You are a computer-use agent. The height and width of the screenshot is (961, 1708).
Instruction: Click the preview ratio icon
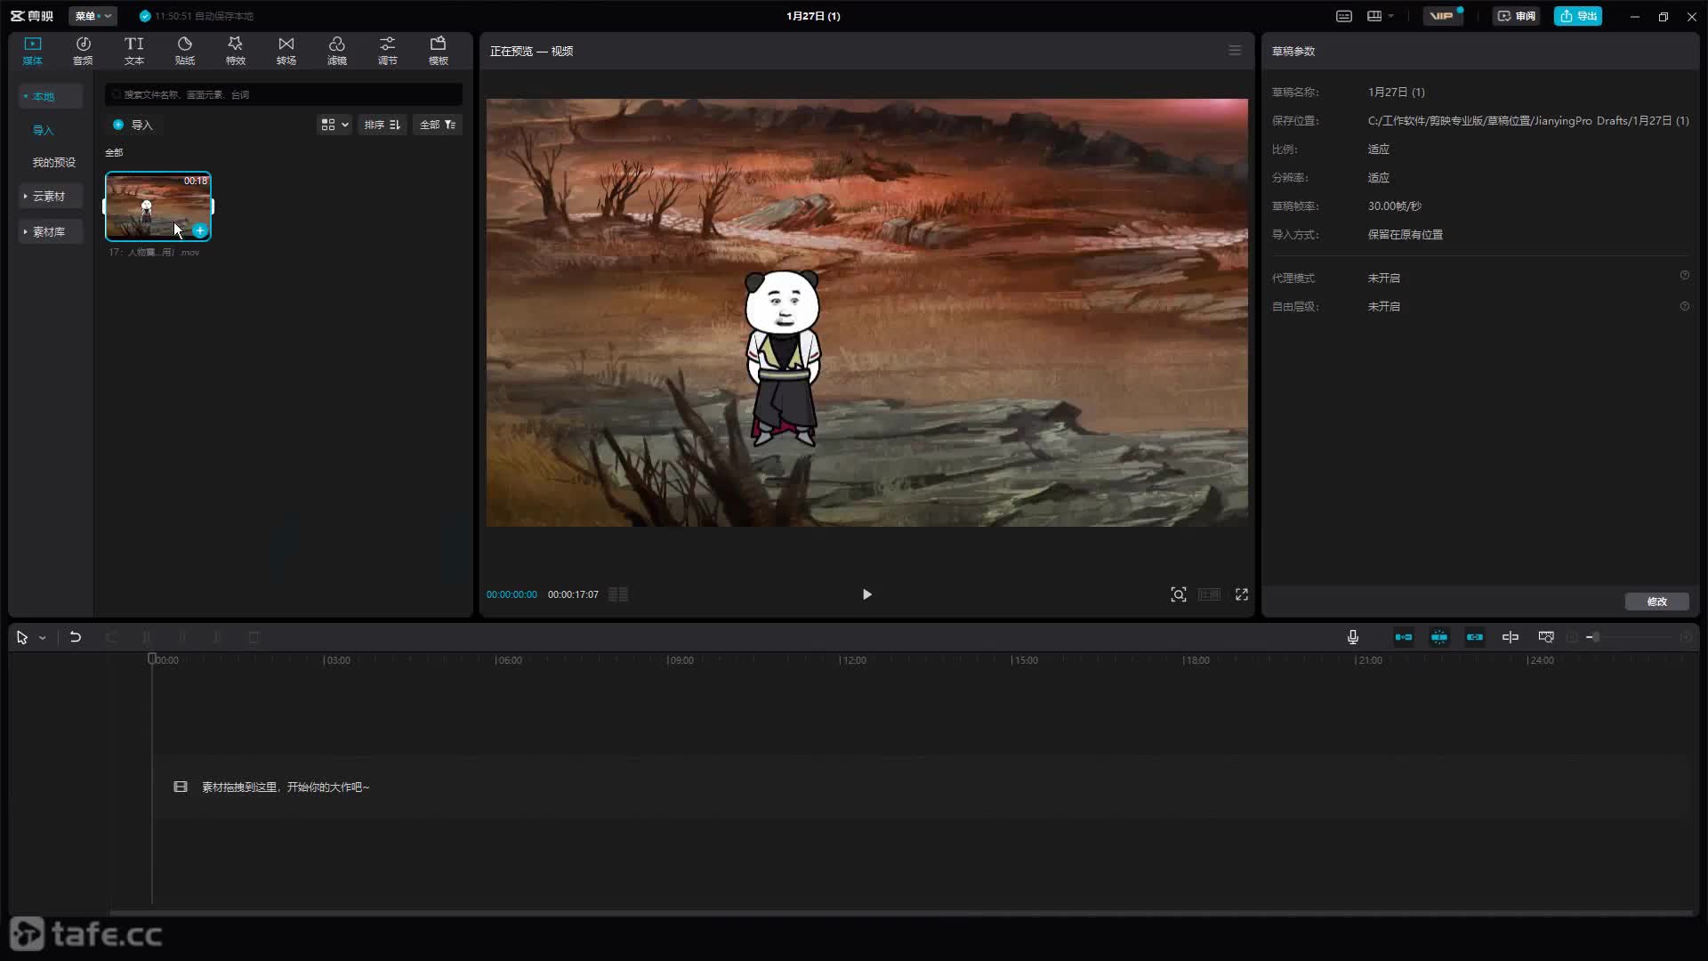click(x=1210, y=594)
